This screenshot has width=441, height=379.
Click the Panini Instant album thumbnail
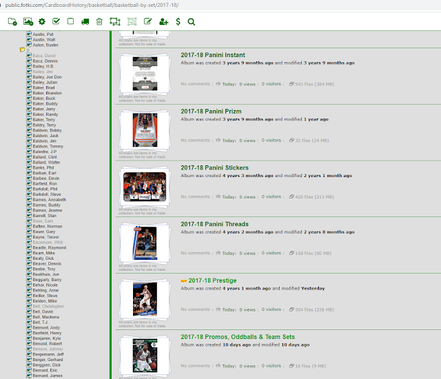pos(145,74)
